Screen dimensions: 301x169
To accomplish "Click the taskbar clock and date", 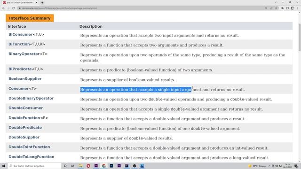I will pyautogui.click(x=287, y=166).
